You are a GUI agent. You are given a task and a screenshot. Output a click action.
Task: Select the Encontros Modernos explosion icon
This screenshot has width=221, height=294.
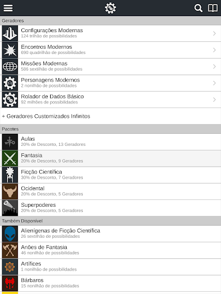click(x=10, y=50)
